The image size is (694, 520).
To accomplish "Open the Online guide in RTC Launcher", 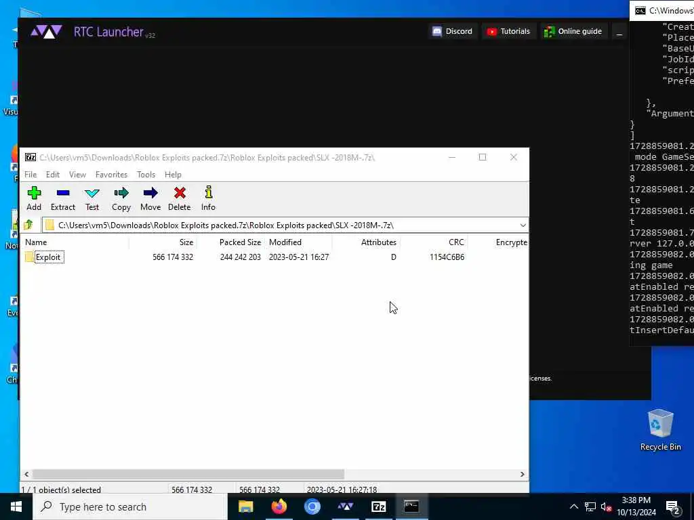I will coord(573,31).
